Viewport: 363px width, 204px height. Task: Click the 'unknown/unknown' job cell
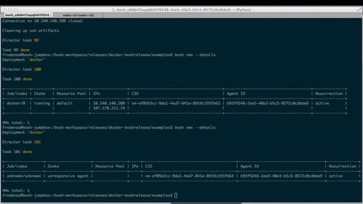pyautogui.click(x=24, y=176)
